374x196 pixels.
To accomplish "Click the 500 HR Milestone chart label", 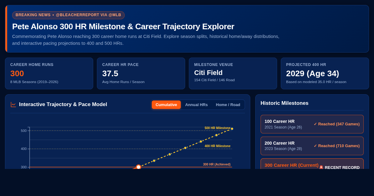I will click(x=218, y=128).
